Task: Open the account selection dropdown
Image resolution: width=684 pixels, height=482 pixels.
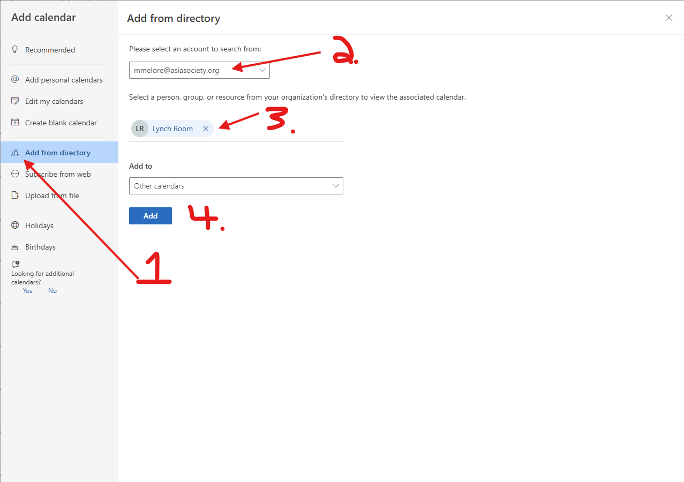Action: (199, 70)
